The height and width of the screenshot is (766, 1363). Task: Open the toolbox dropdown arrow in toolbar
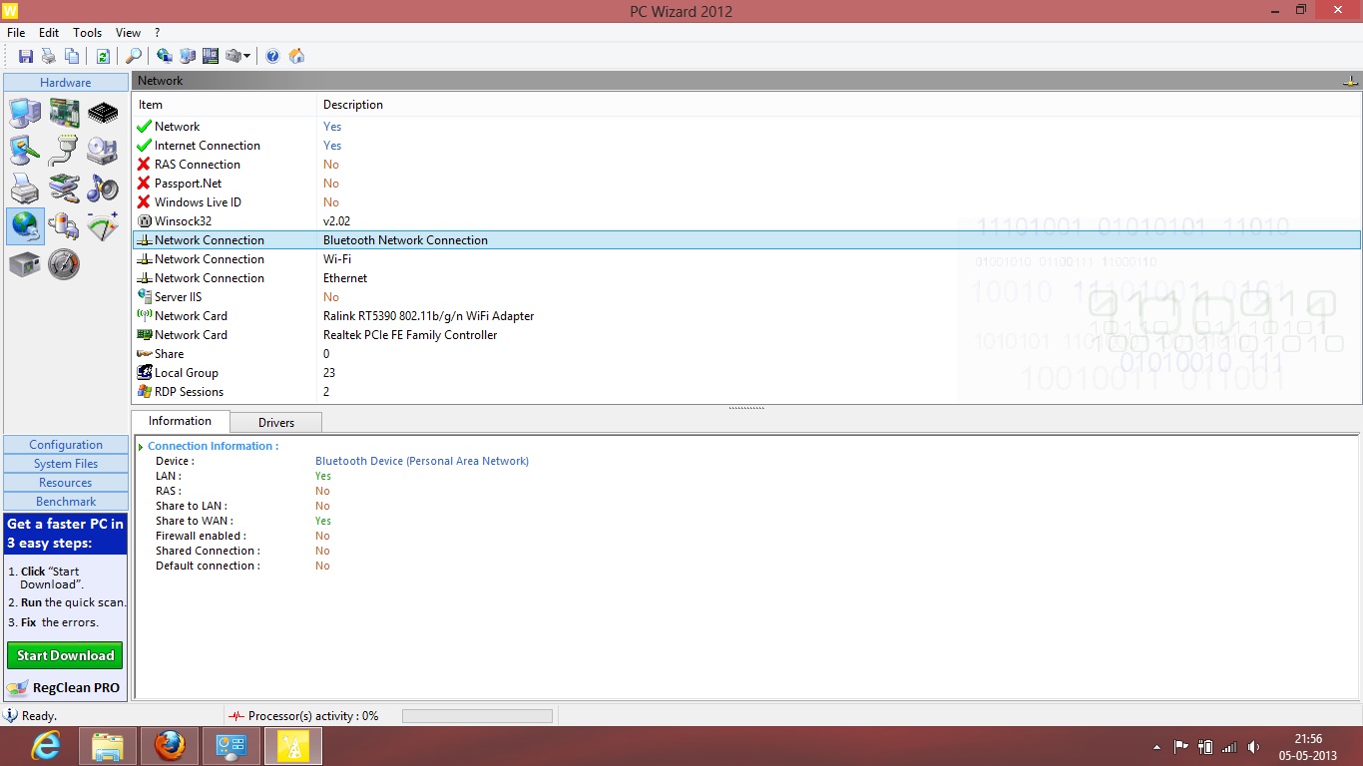[x=247, y=56]
